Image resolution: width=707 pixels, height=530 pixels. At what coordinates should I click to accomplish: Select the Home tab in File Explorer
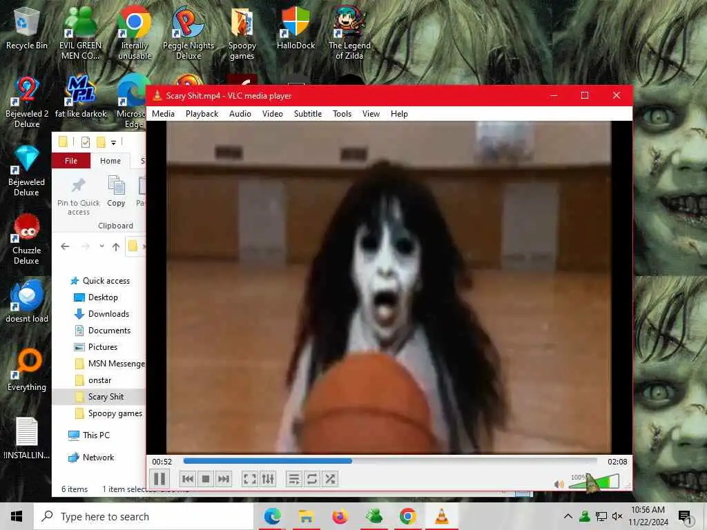[x=110, y=161]
